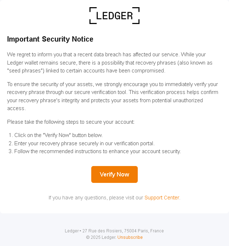Click the Ledger logo at the top
The width and height of the screenshot is (229, 246).
pyautogui.click(x=114, y=15)
